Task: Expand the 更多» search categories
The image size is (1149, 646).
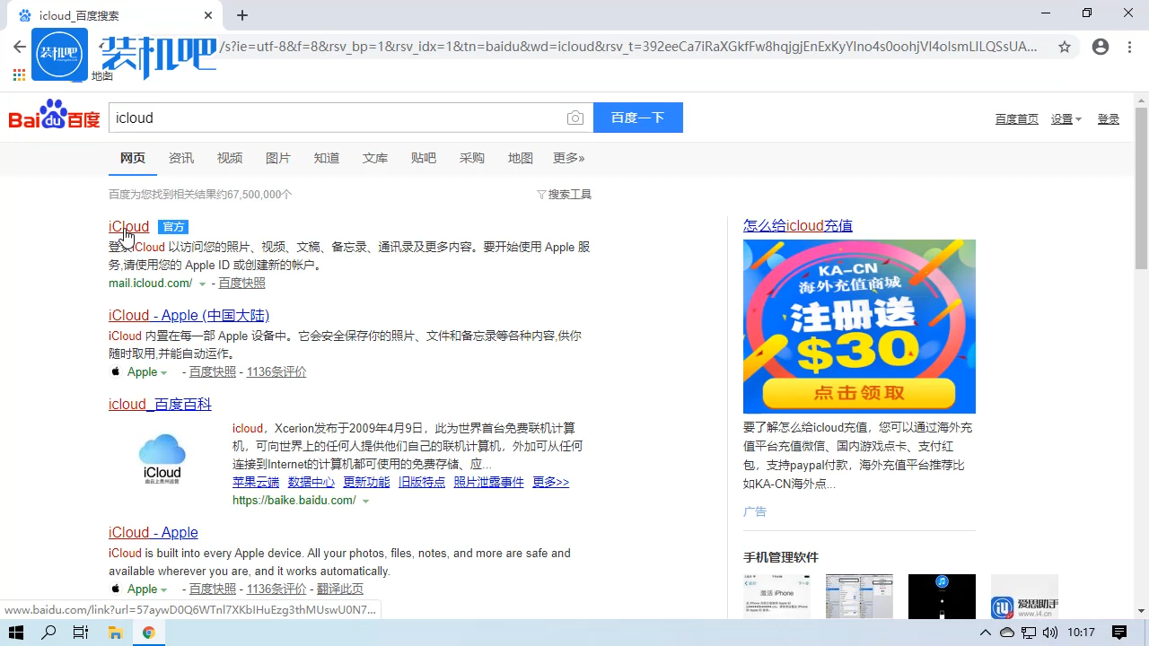Action: pos(568,158)
